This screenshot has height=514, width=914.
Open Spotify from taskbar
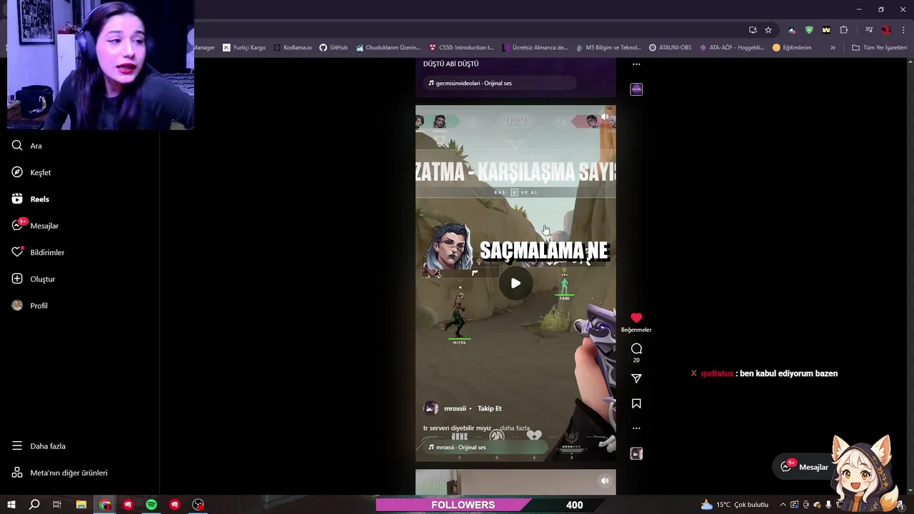point(151,505)
